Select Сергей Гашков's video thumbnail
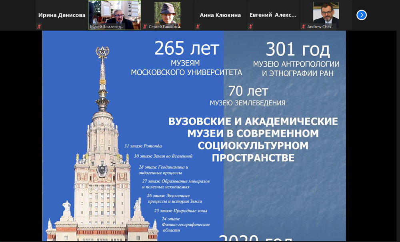This screenshot has height=242, width=400. click(167, 13)
